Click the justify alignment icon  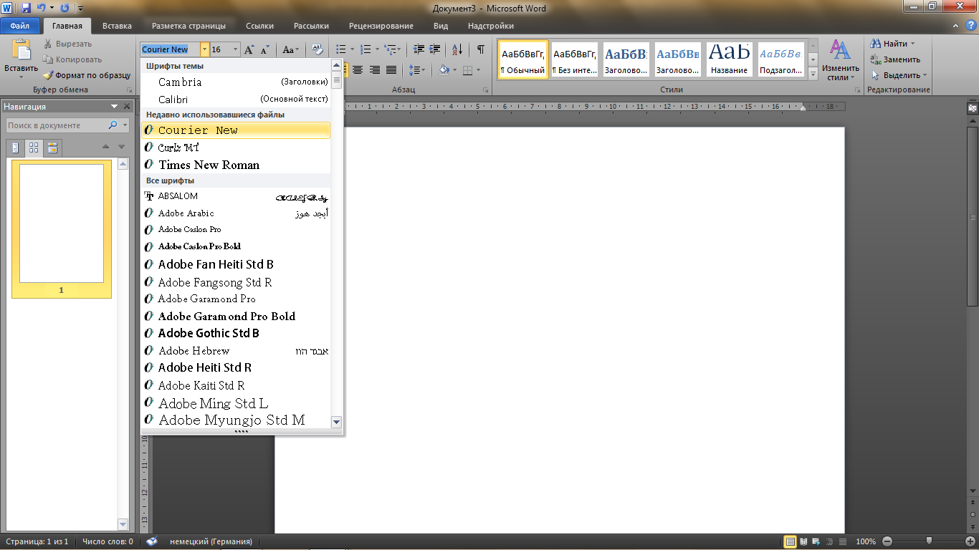pyautogui.click(x=391, y=70)
